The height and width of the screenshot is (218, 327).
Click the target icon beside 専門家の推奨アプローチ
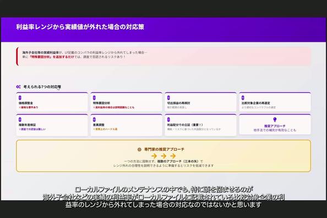[139, 149]
